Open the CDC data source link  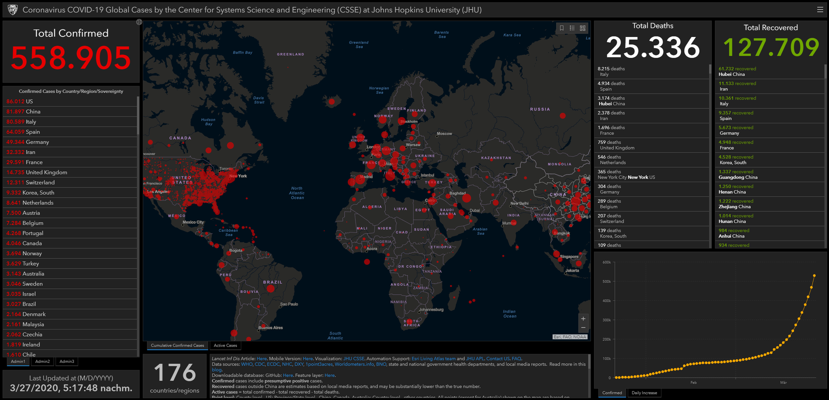259,364
